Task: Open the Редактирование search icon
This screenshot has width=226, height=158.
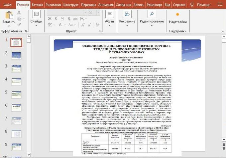Action: click(x=152, y=14)
